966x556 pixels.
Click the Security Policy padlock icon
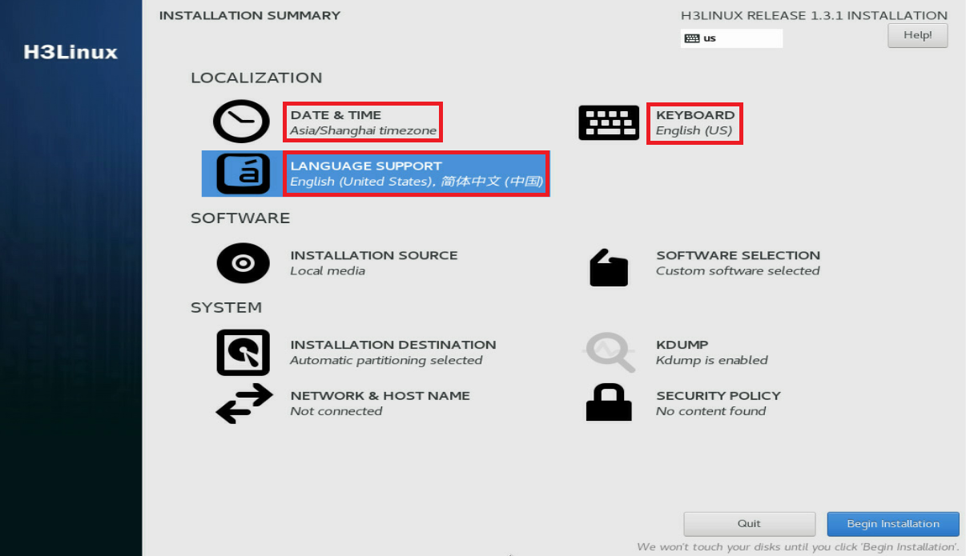pyautogui.click(x=609, y=402)
